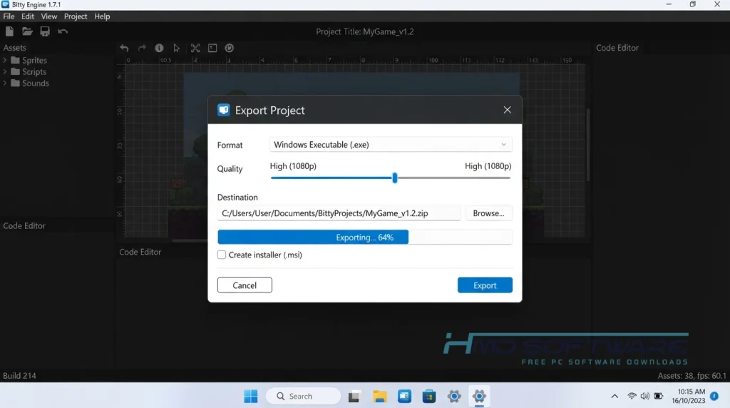Screen dimensions: 730x408
Task: Click the fit-to-view expand arrows icon
Action: coord(195,48)
